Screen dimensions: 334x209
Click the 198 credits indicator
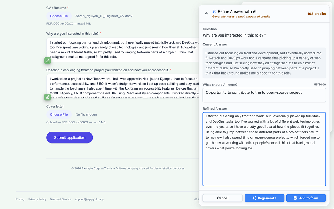pyautogui.click(x=316, y=14)
